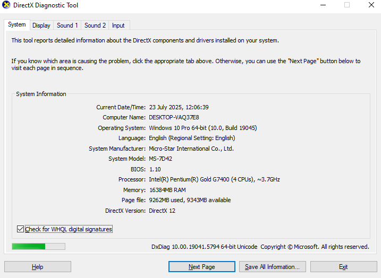
Task: Click the Operating System value text
Action: point(203,128)
